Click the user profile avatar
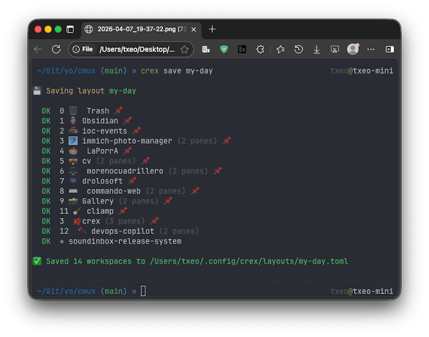Screen dimensions: 429x337 coord(353,49)
